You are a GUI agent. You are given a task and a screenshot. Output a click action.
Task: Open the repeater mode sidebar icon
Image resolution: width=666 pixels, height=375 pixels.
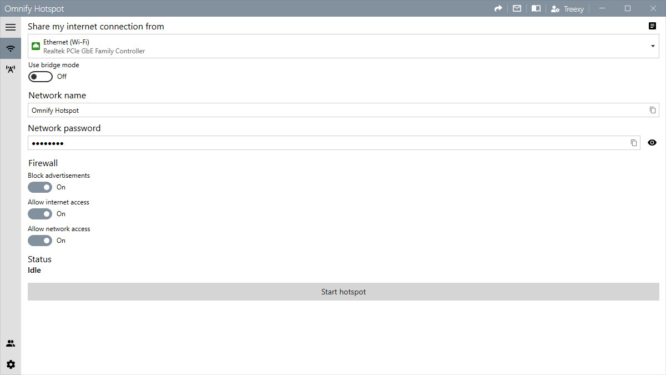pyautogui.click(x=11, y=69)
